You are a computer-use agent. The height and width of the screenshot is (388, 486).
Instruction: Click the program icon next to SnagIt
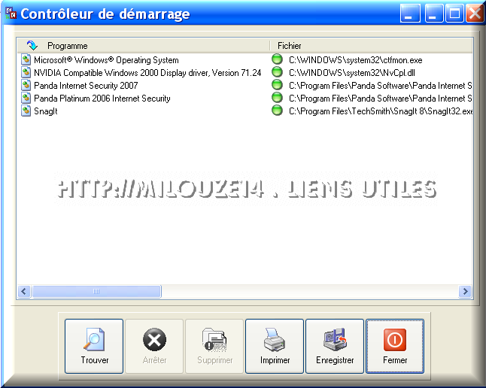(26, 111)
